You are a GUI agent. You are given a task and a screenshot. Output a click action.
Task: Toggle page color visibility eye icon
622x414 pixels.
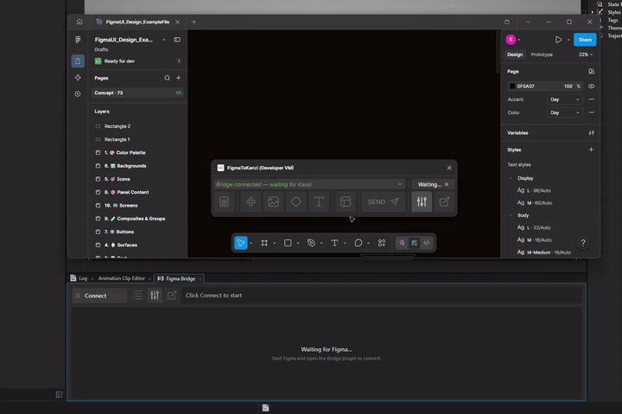(591, 86)
